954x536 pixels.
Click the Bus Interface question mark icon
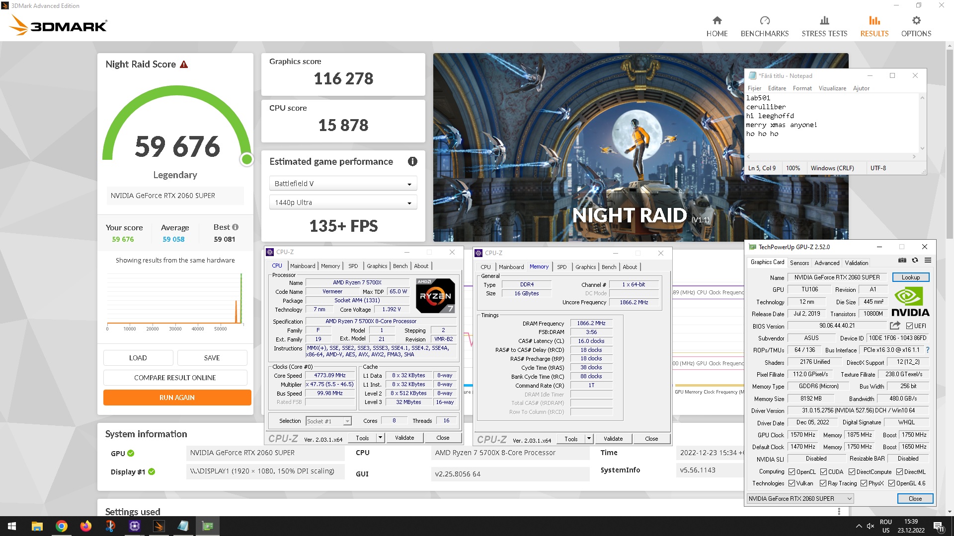point(927,350)
